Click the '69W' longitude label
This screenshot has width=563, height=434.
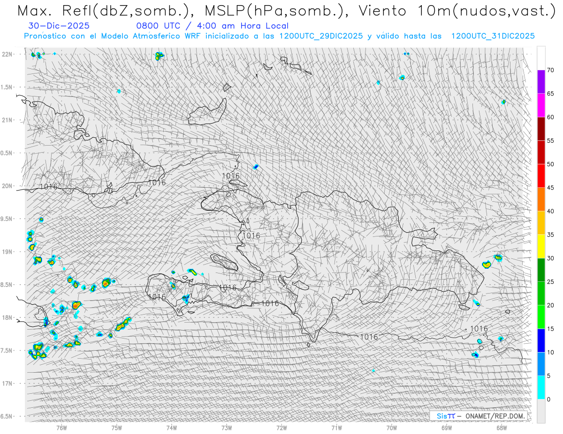(447, 427)
